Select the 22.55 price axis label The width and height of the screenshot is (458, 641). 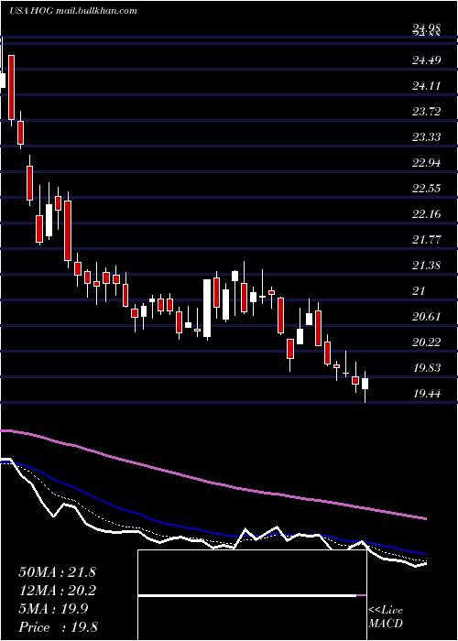coord(426,189)
